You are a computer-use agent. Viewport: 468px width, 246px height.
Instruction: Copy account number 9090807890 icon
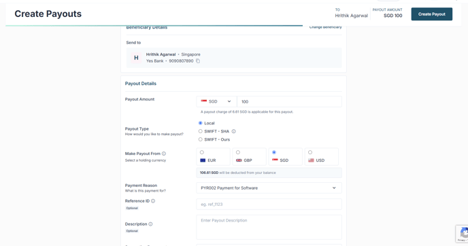(198, 61)
